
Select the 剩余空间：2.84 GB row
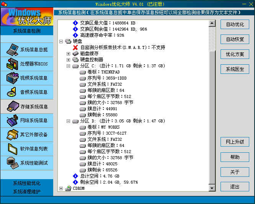click(109, 182)
